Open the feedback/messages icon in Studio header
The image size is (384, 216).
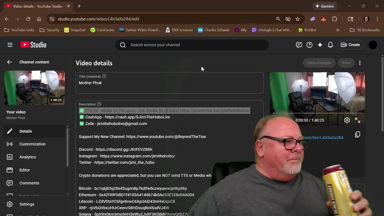pos(299,45)
